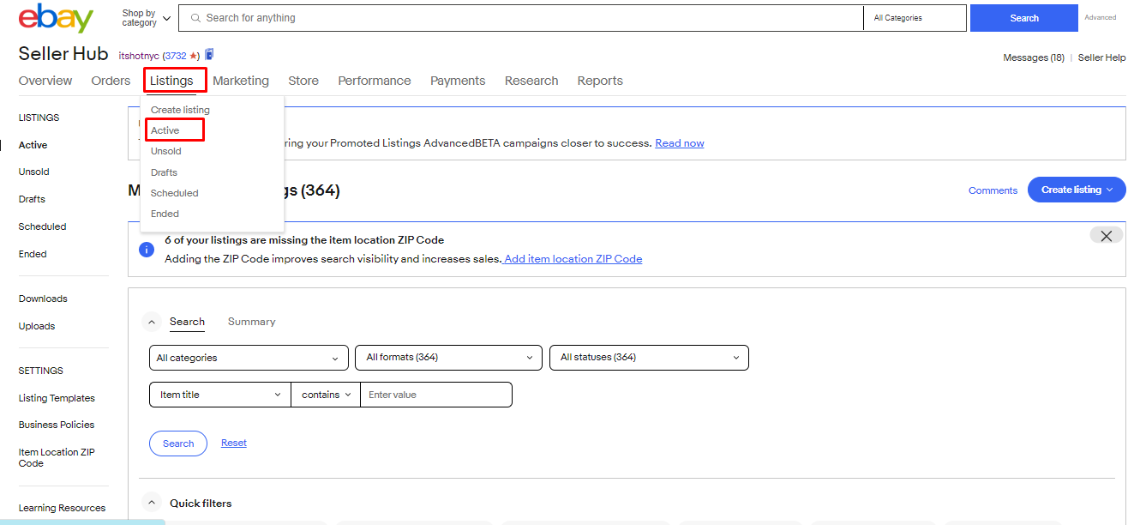The height and width of the screenshot is (525, 1134).
Task: Switch to the Summary tab
Action: point(252,322)
